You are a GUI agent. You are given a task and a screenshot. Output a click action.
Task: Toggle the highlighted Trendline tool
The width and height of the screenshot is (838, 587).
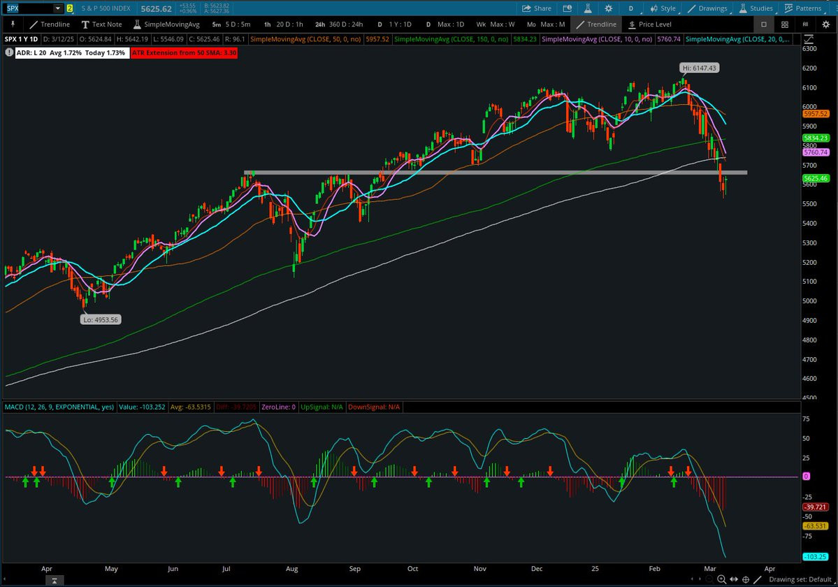(x=596, y=24)
